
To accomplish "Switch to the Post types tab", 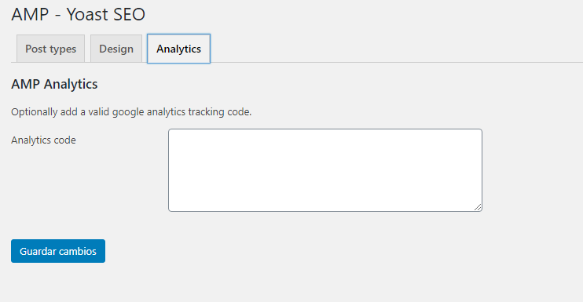I will coord(50,49).
